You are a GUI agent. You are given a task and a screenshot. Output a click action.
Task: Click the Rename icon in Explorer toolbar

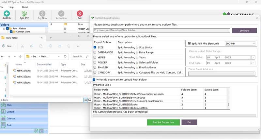(50, 46)
